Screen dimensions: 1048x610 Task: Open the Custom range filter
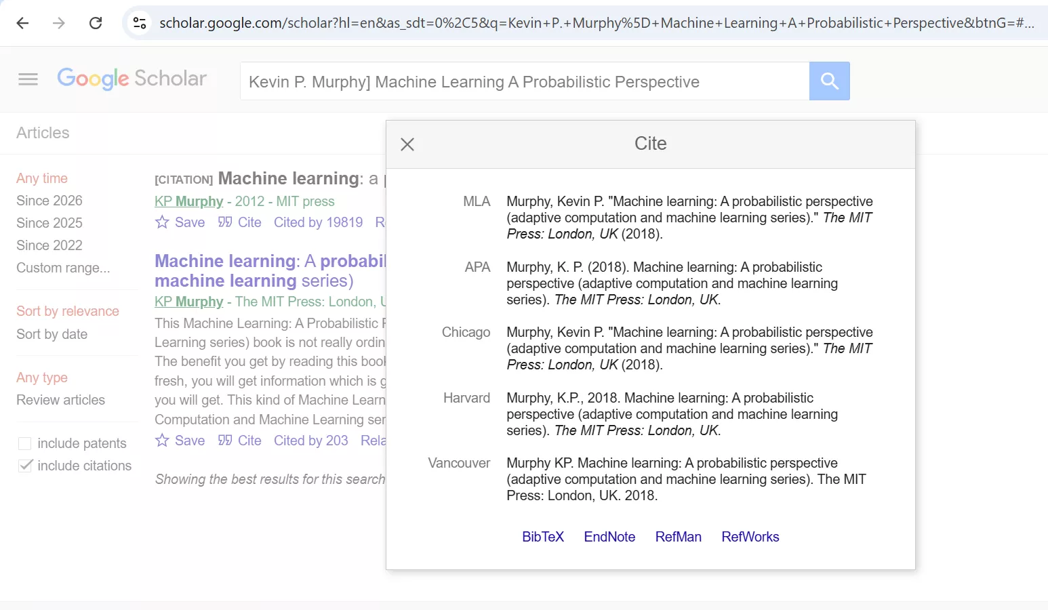pyautogui.click(x=62, y=268)
